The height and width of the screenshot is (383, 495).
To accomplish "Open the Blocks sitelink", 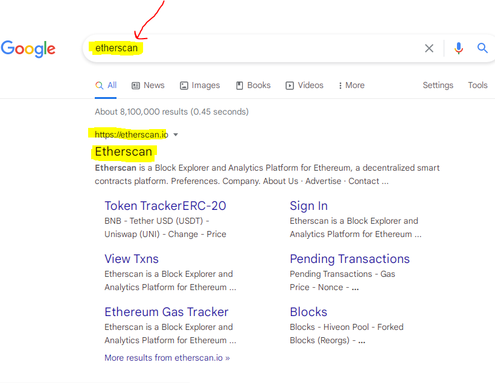I will pos(308,312).
